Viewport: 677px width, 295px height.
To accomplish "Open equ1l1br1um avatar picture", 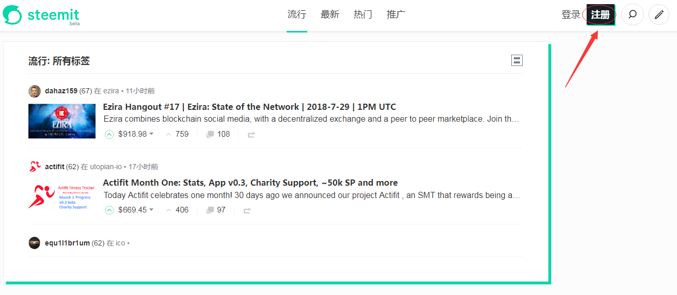I will click(x=35, y=243).
